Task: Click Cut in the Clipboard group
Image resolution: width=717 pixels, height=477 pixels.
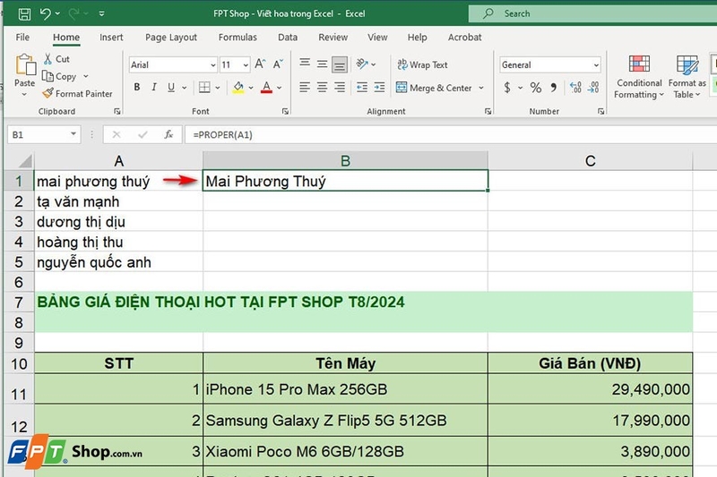Action: coord(56,59)
